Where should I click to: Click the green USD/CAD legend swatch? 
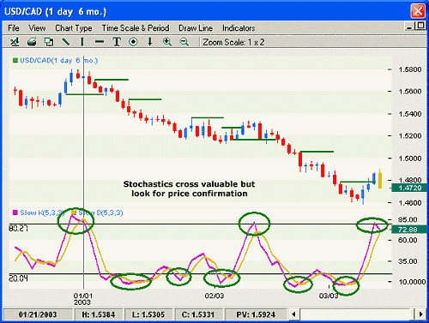tap(15, 60)
